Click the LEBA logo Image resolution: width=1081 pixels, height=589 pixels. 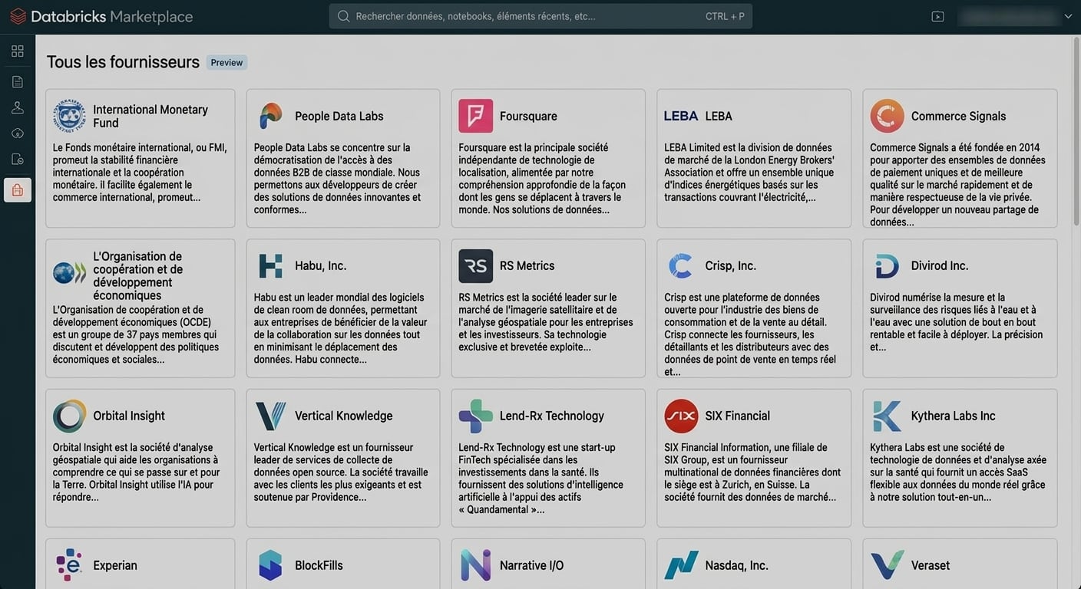pos(681,116)
